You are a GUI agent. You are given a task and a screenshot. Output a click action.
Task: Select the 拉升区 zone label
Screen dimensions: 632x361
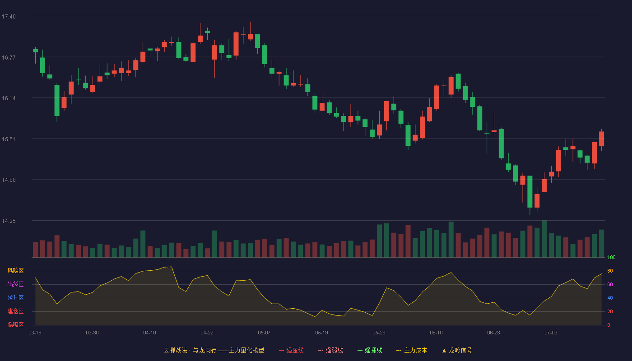click(15, 298)
